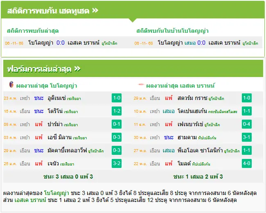Click the 1-0 score badge for อูดิเนเซ่

117,98
